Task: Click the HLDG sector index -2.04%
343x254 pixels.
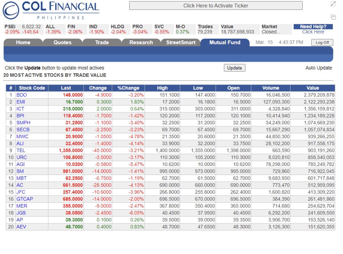Action: click(x=118, y=32)
